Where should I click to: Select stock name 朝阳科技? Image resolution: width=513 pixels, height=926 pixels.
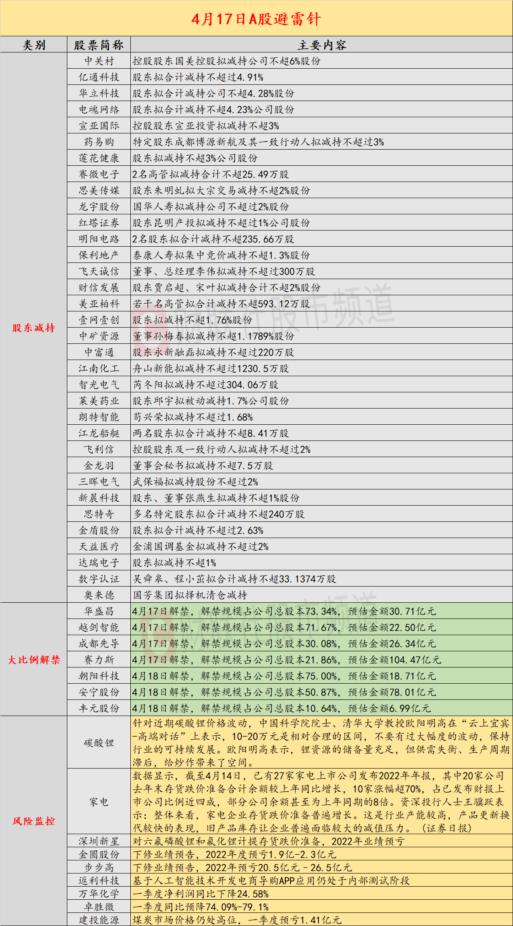click(x=99, y=676)
